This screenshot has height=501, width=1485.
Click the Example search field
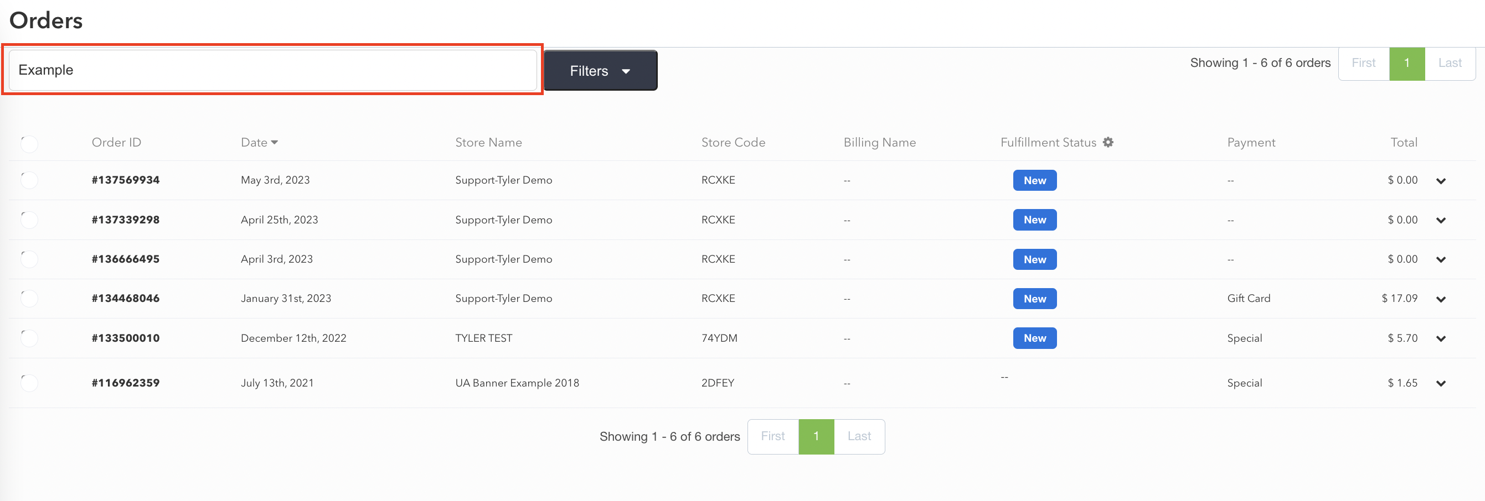coord(272,70)
